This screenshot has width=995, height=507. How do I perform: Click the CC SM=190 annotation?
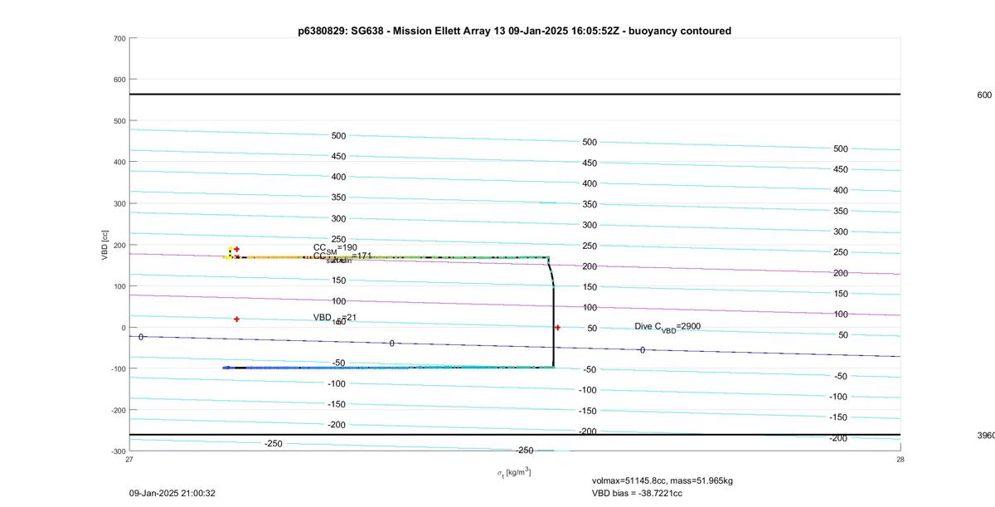coord(335,248)
